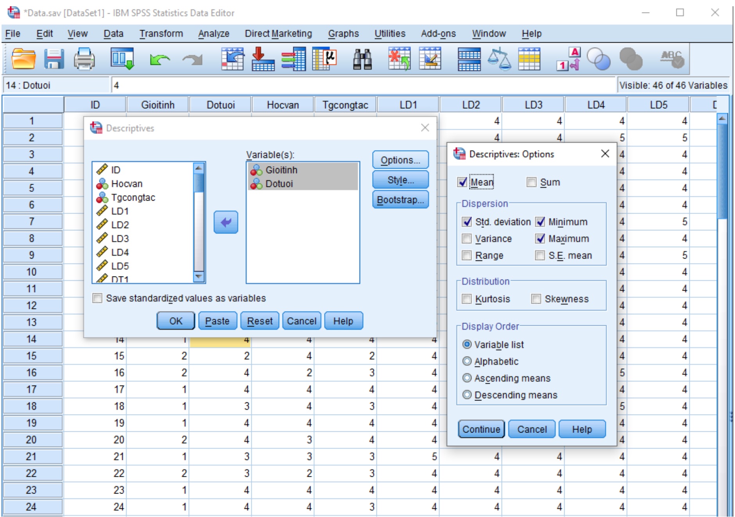Click OK in the Descriptives dialog
Image resolution: width=735 pixels, height=517 pixels.
point(176,321)
